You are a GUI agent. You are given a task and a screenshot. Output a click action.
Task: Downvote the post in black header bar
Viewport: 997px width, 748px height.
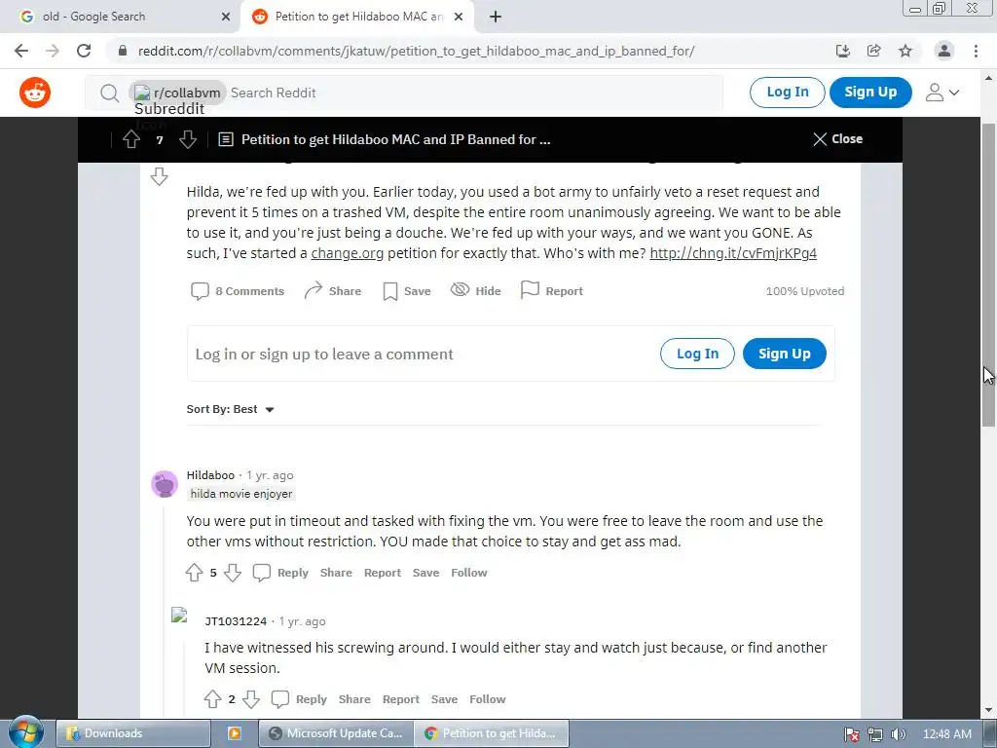point(188,139)
